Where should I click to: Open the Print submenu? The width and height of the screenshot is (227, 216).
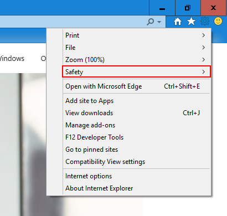[x=137, y=35]
